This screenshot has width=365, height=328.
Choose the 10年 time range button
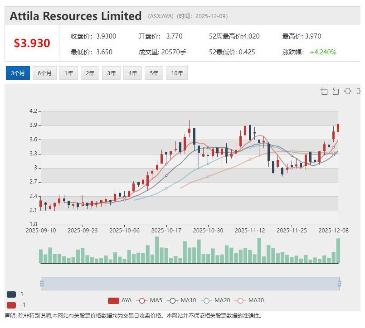(176, 73)
